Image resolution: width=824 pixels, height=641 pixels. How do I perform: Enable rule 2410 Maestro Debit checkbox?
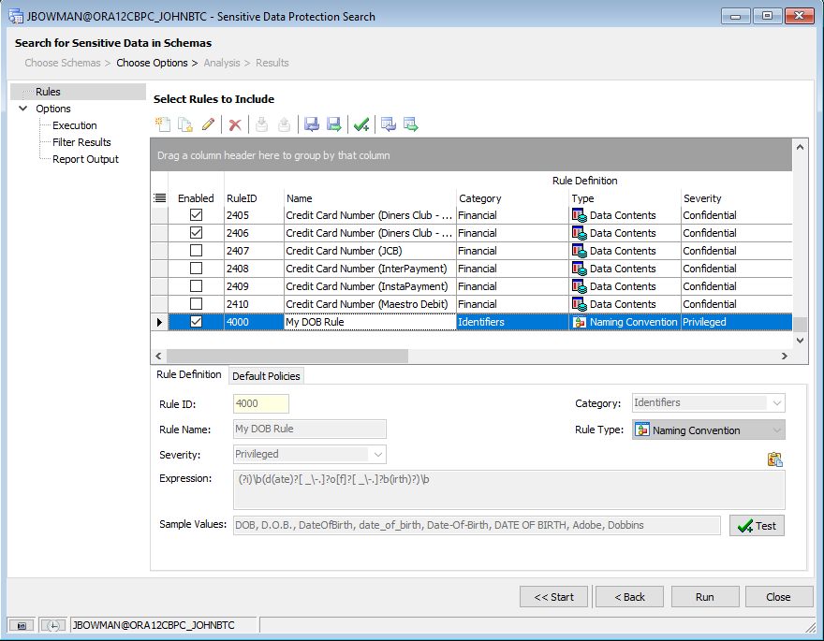[196, 304]
